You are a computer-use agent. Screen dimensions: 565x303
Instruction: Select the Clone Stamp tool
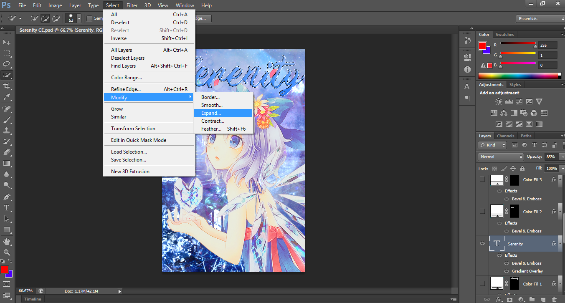tap(7, 131)
